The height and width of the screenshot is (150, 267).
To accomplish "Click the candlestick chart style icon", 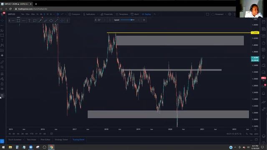I will 58,14.
